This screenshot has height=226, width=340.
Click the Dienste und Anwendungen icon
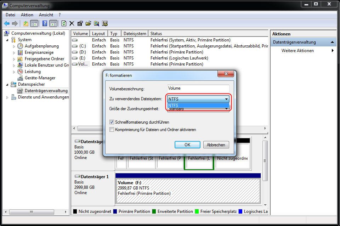pyautogui.click(x=14, y=97)
